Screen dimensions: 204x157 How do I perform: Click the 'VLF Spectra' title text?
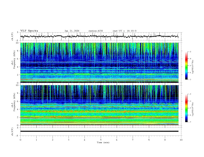[29, 31]
